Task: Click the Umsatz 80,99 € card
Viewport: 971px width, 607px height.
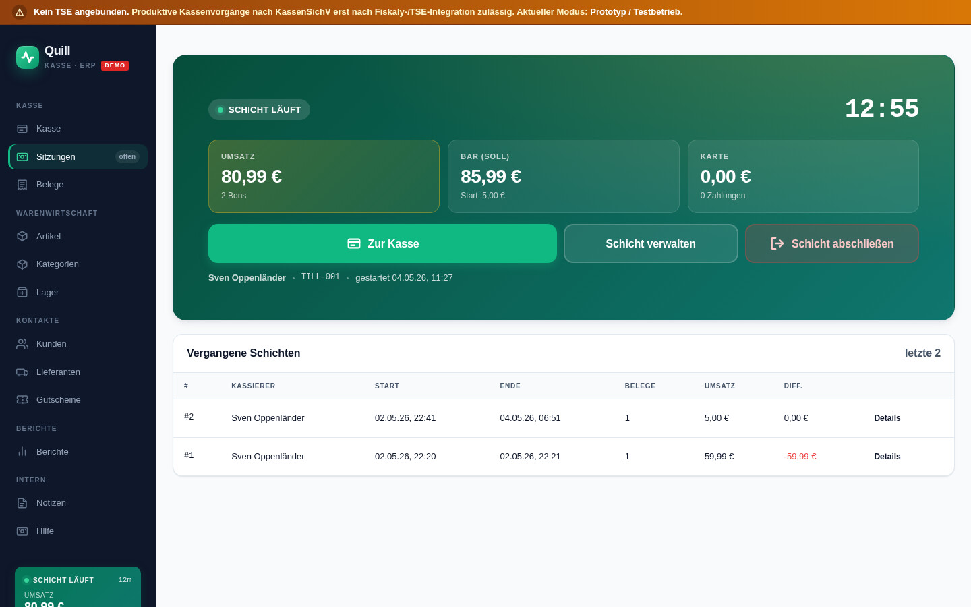Action: tap(324, 177)
